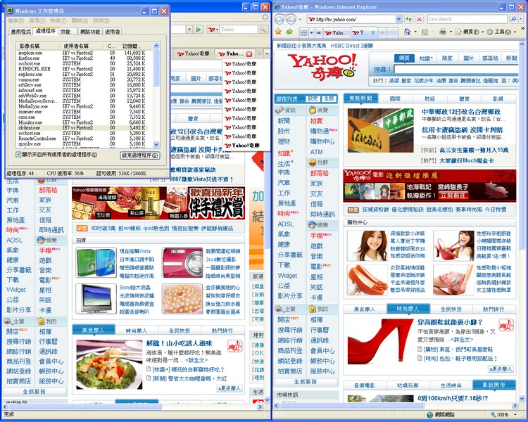This screenshot has width=528, height=422.
Task: Open the IE Favorites Center star
Action: pyautogui.click(x=279, y=32)
